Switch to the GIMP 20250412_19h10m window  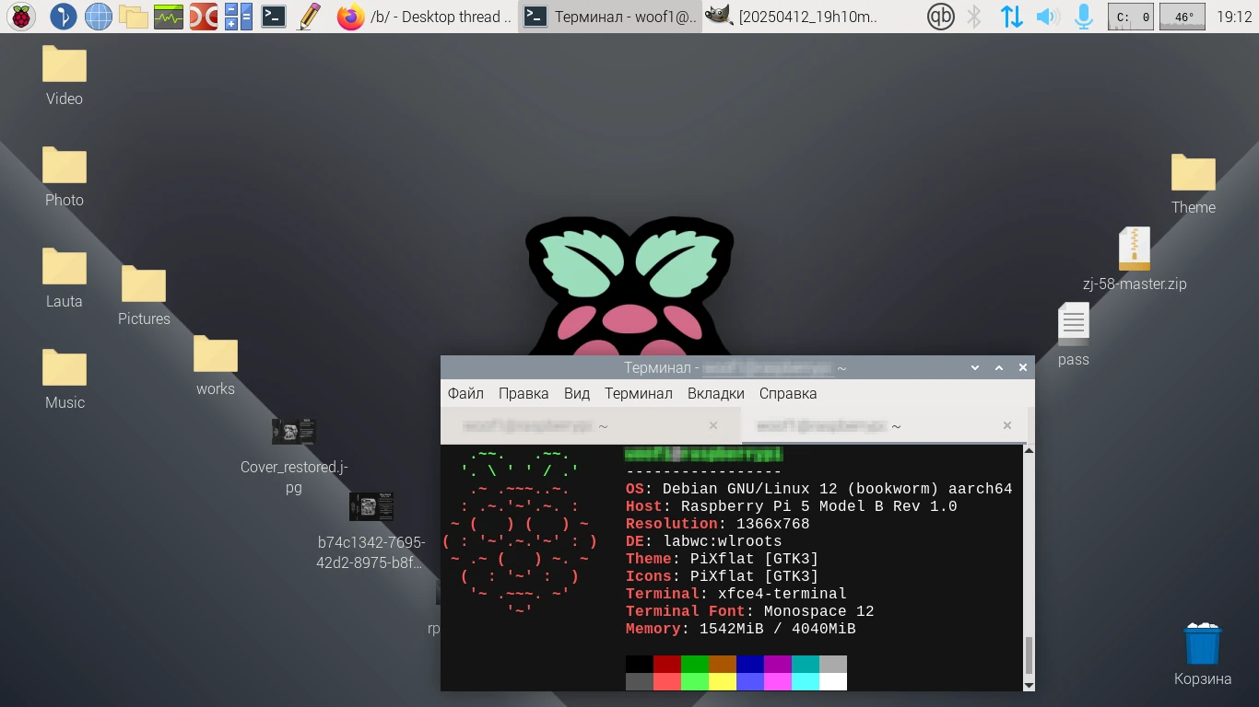(x=793, y=17)
